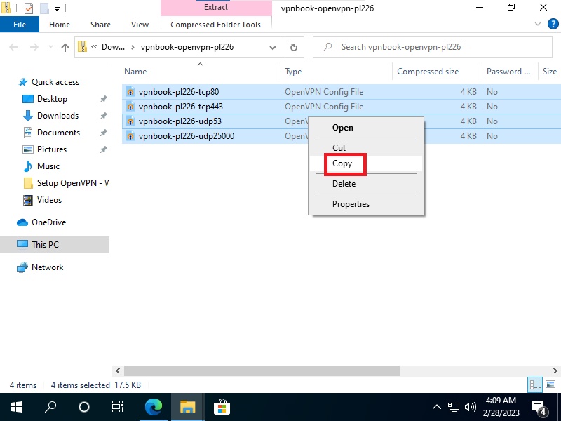The image size is (561, 421).
Task: Expand the Customize Quick Access Toolbar arrow
Action: click(58, 8)
